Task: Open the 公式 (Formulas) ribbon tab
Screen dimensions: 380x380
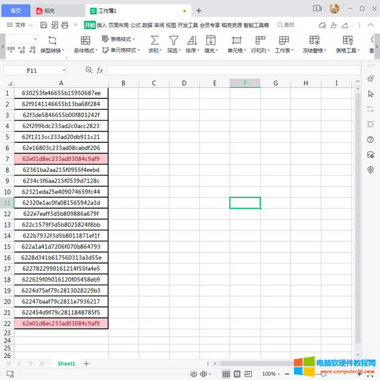Action: click(136, 25)
